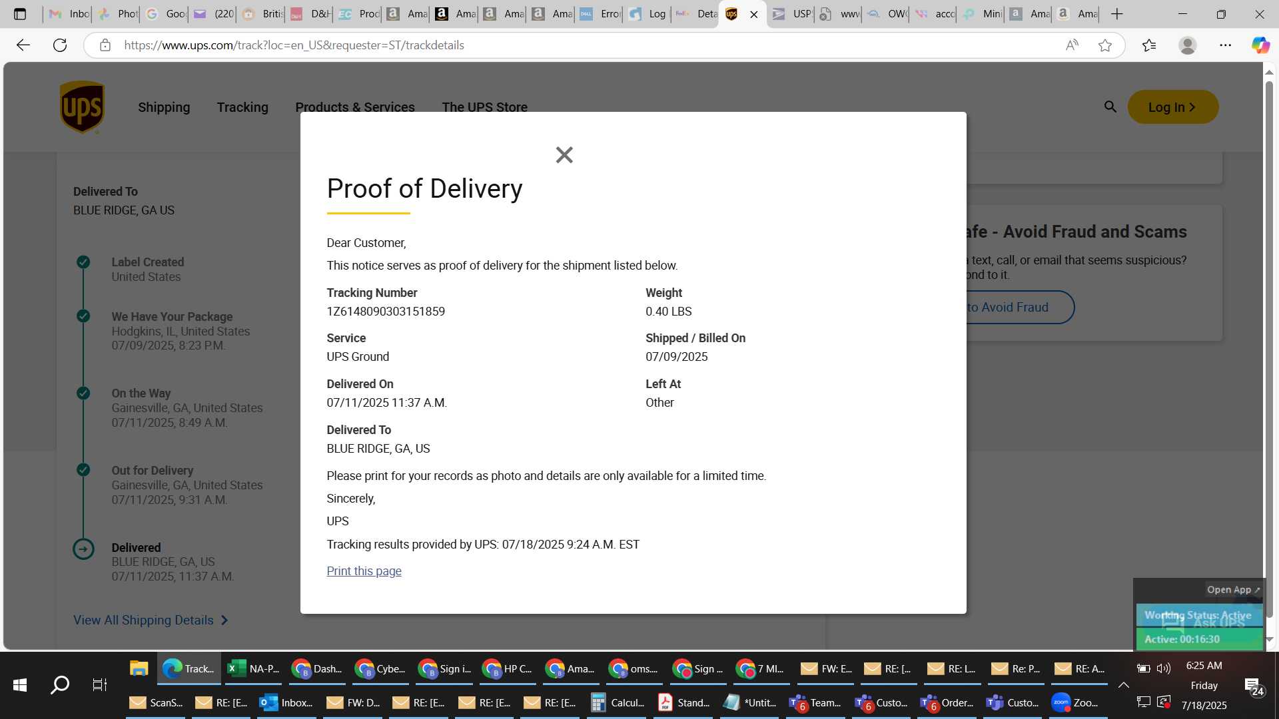Open Task View
This screenshot has height=719, width=1279.
tap(99, 685)
